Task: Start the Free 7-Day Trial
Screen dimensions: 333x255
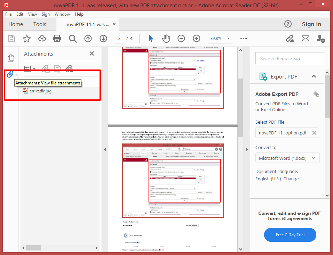Action: [290, 235]
